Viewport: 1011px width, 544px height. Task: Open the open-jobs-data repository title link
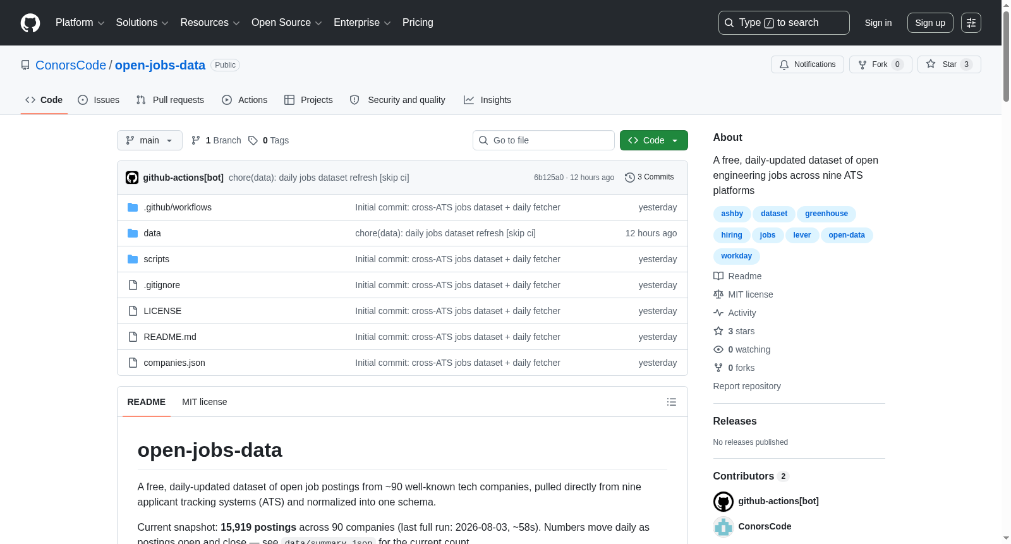point(160,65)
